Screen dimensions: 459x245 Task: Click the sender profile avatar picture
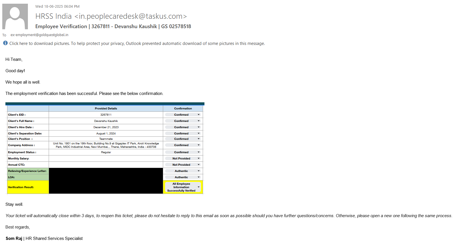(x=15, y=16)
